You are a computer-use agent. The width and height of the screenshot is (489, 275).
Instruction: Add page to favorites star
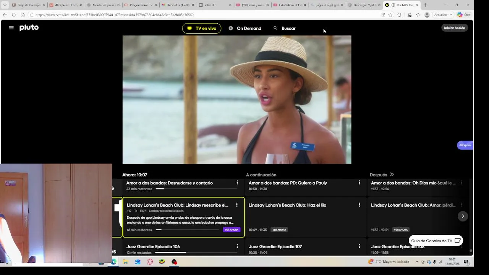(390, 15)
